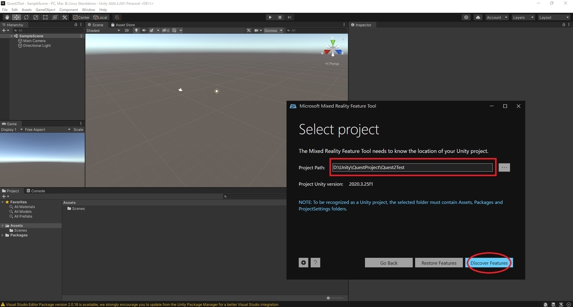Toggle scene lighting bulb icon
The image size is (573, 307).
(136, 31)
